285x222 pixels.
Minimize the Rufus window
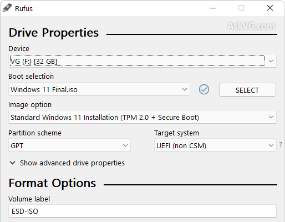click(213, 8)
